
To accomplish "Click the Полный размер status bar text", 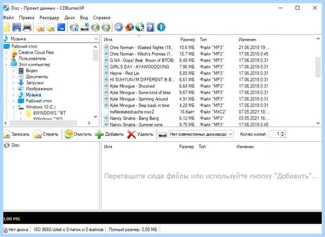I will click(x=133, y=229).
